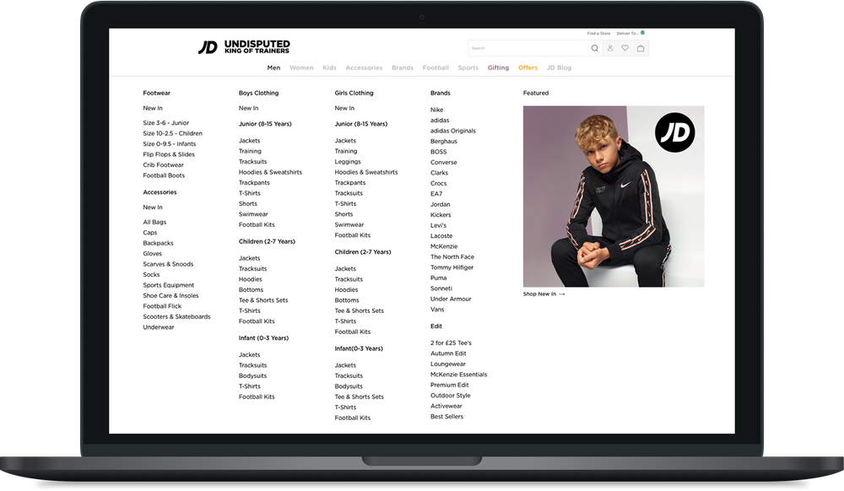This screenshot has height=491, width=844.
Task: Open the account profile icon
Action: pos(610,48)
